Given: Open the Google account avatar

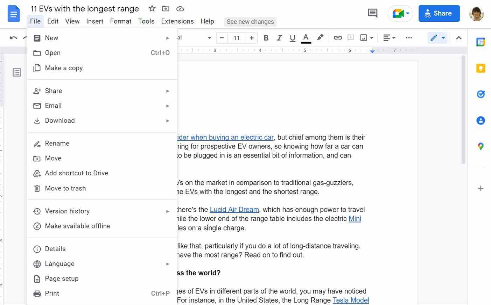Looking at the screenshot, I should point(476,14).
